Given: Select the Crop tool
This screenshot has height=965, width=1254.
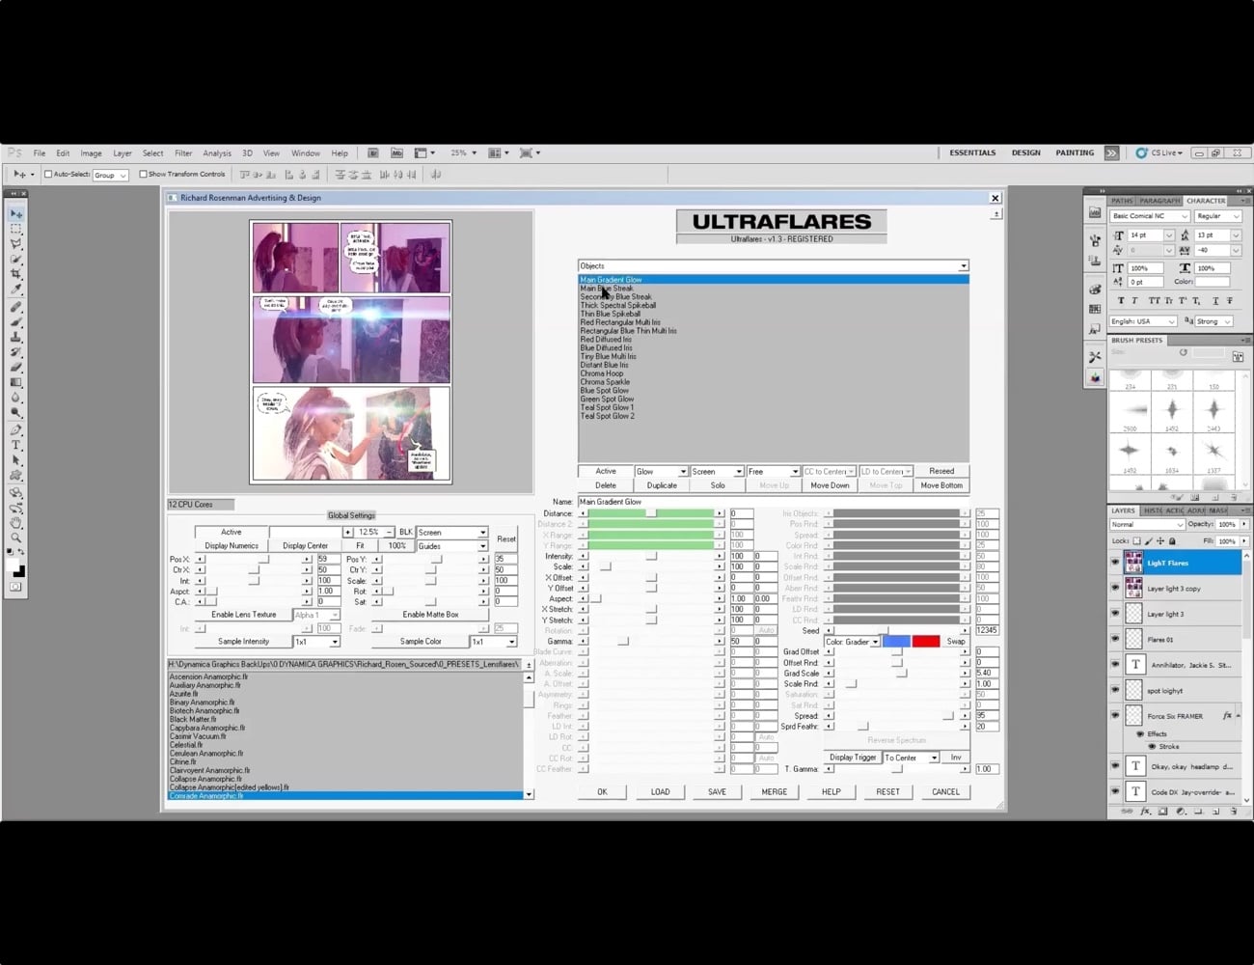Looking at the screenshot, I should pyautogui.click(x=15, y=273).
